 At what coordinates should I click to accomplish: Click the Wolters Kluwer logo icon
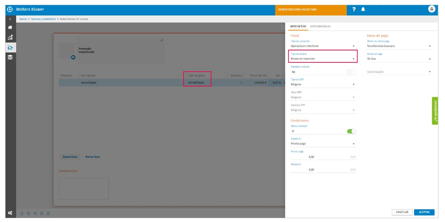click(10, 9)
